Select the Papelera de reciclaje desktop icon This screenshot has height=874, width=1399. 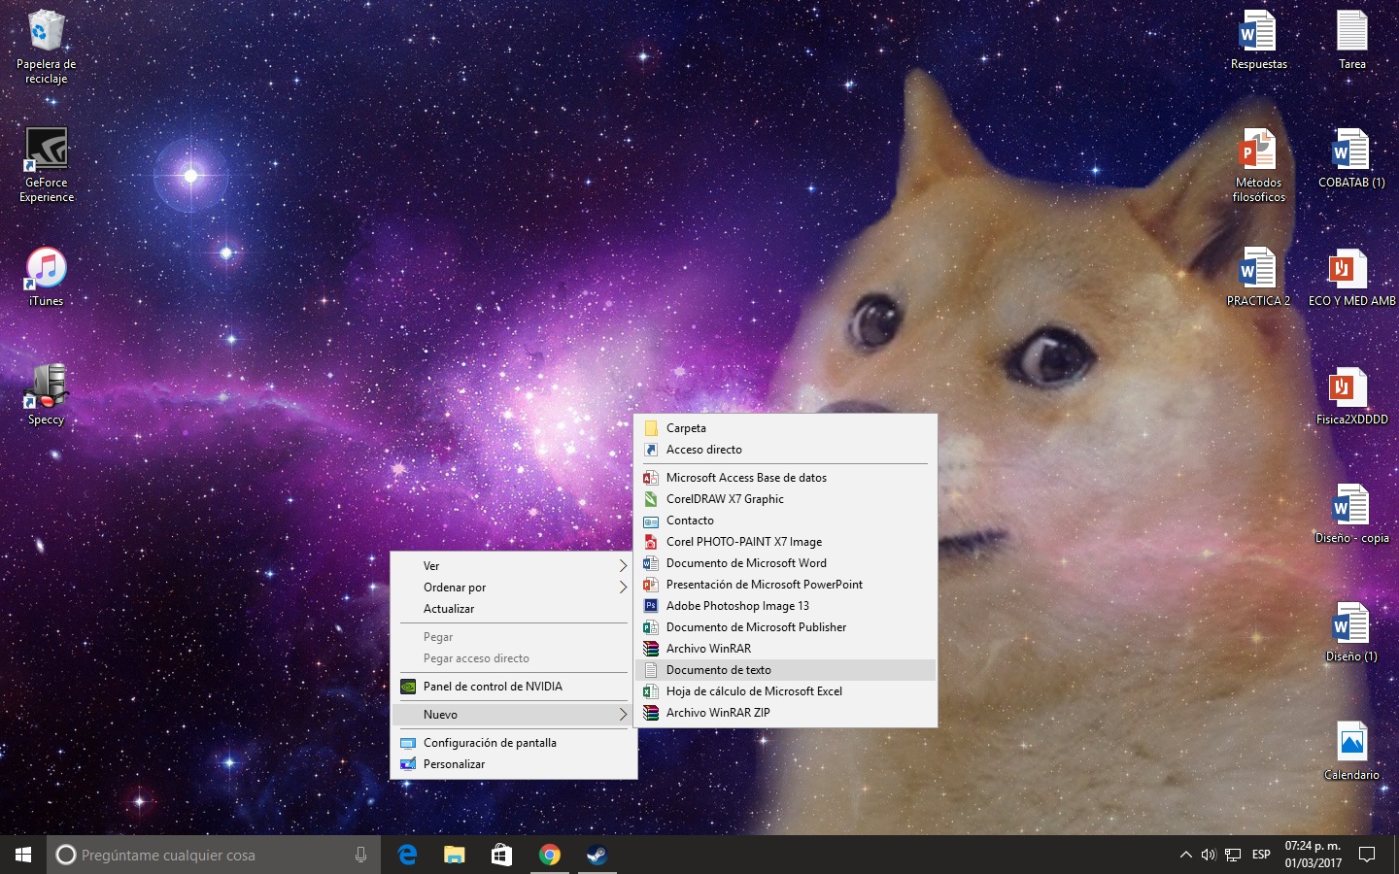click(46, 47)
